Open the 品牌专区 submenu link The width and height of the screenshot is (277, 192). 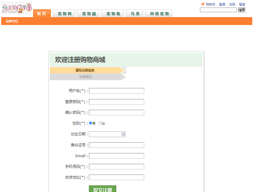point(12,21)
